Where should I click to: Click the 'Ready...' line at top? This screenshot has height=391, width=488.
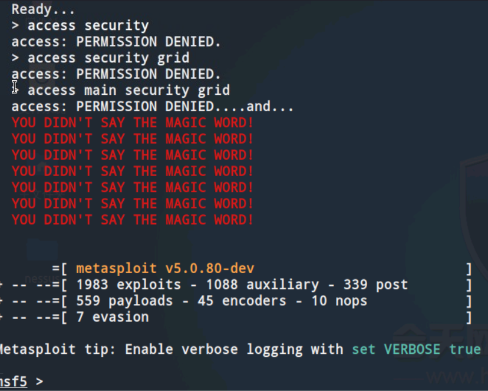[x=39, y=9]
